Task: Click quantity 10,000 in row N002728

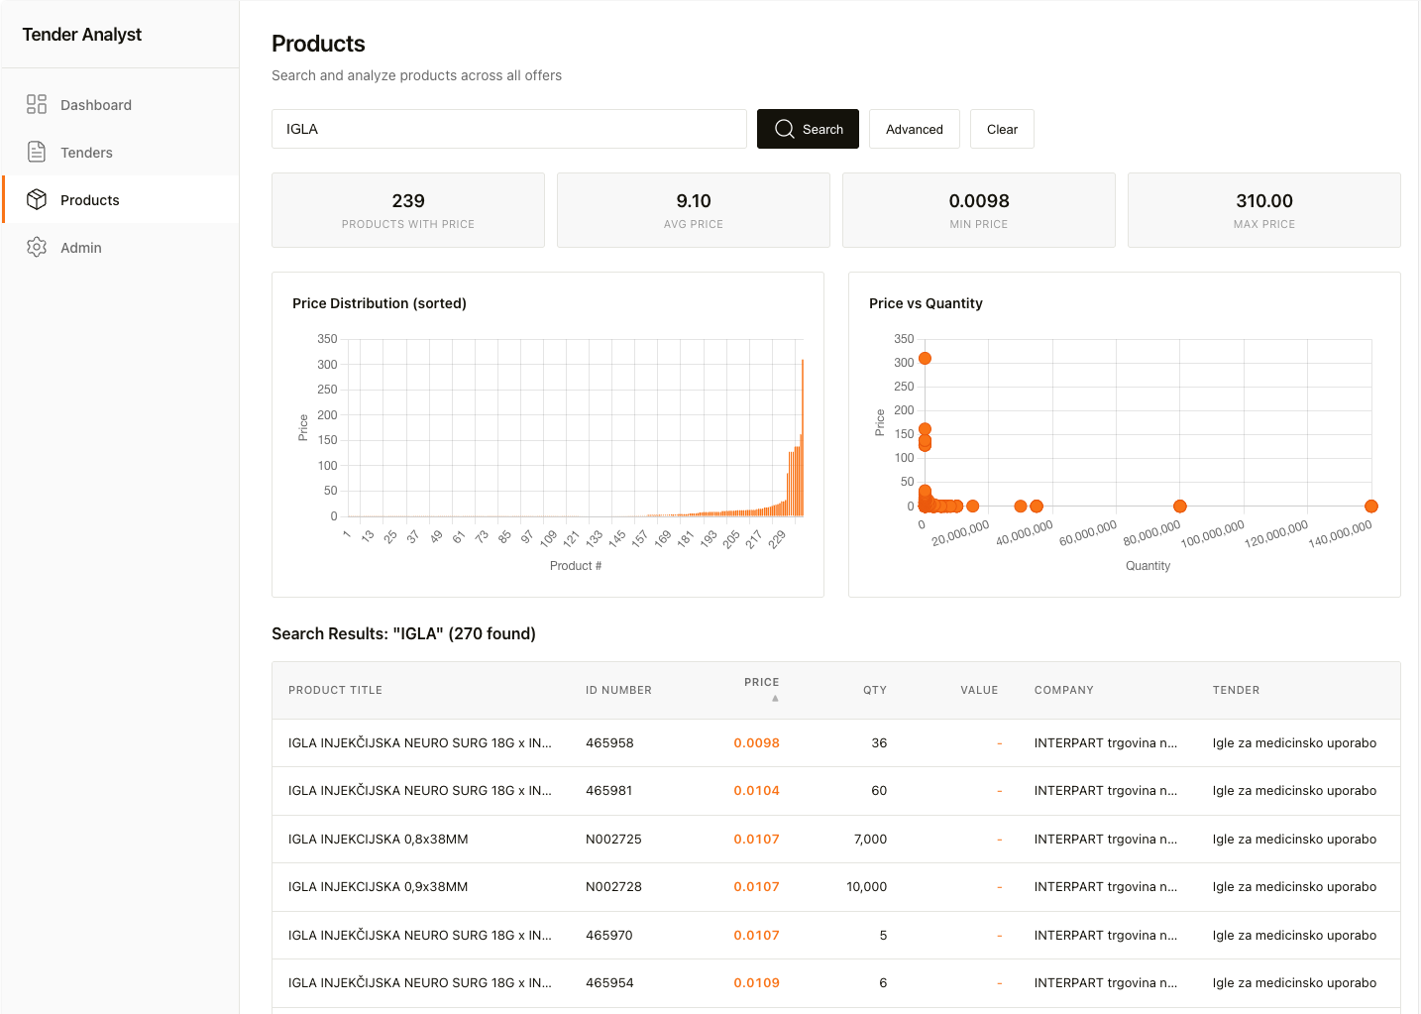Action: click(866, 887)
